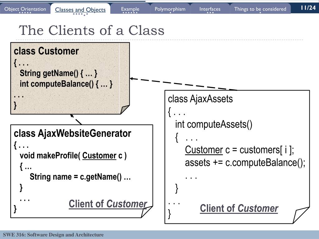Viewport: 319px width, 239px height.
Task: Click Client of Customer label in AjaxWebsiteGenerator box
Action: tap(108, 204)
